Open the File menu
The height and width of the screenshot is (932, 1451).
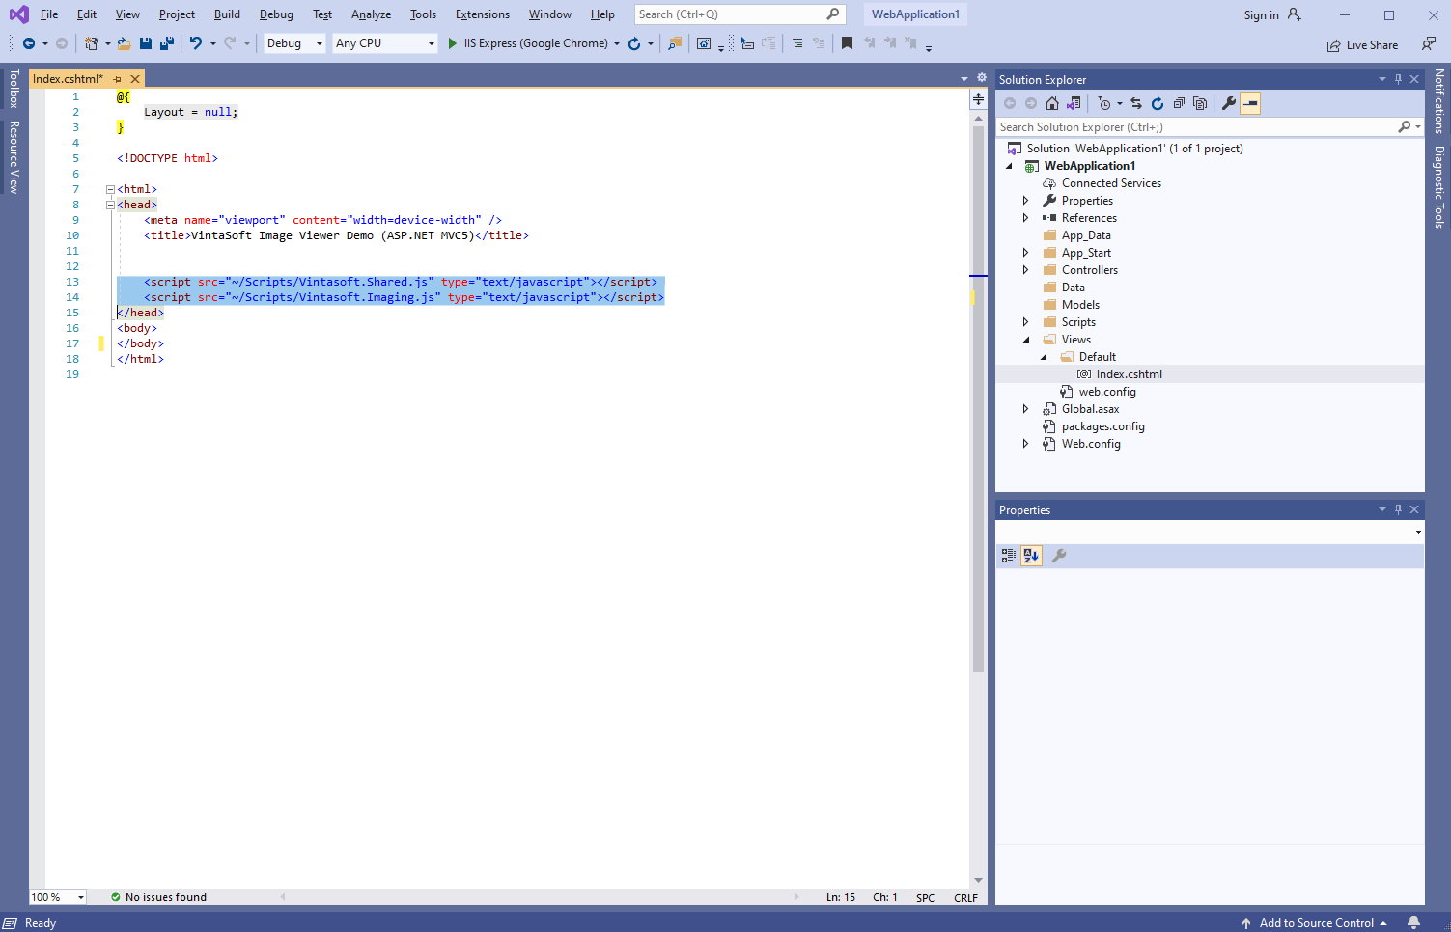(x=49, y=14)
